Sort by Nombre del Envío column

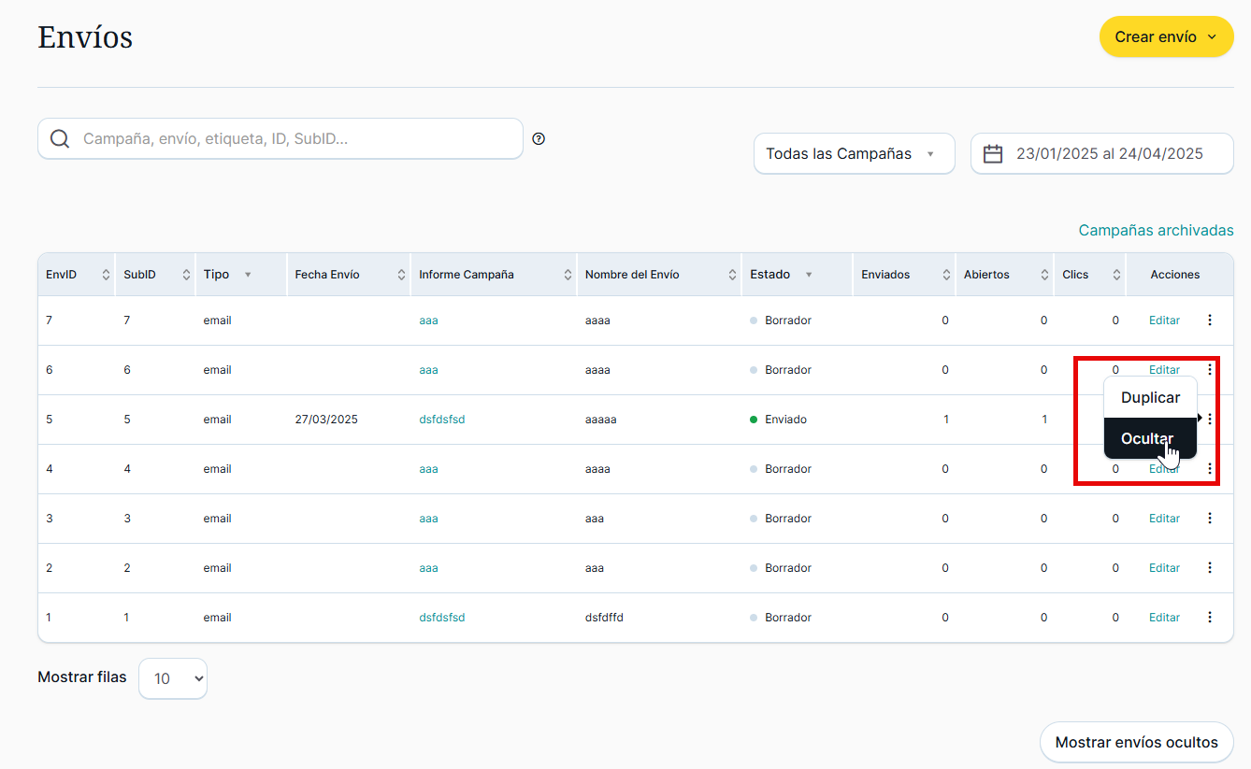(732, 275)
